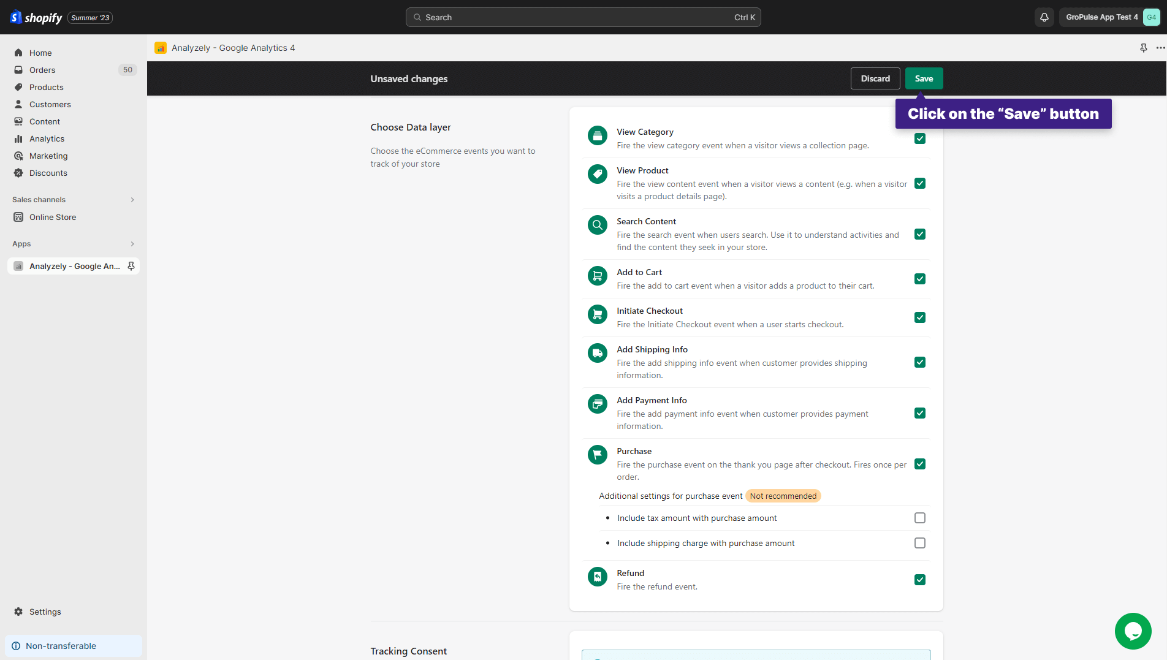
Task: Click the Orders icon in sidebar
Action: (18, 70)
